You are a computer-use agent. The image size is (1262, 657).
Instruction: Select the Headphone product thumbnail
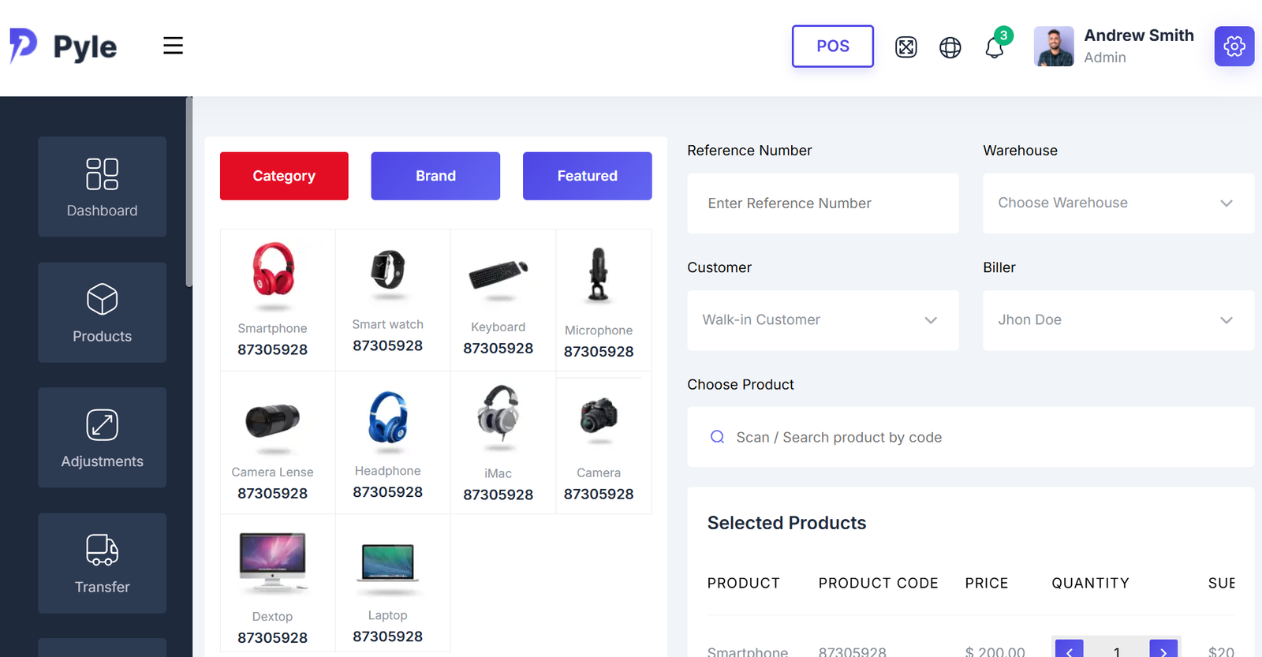pos(388,419)
